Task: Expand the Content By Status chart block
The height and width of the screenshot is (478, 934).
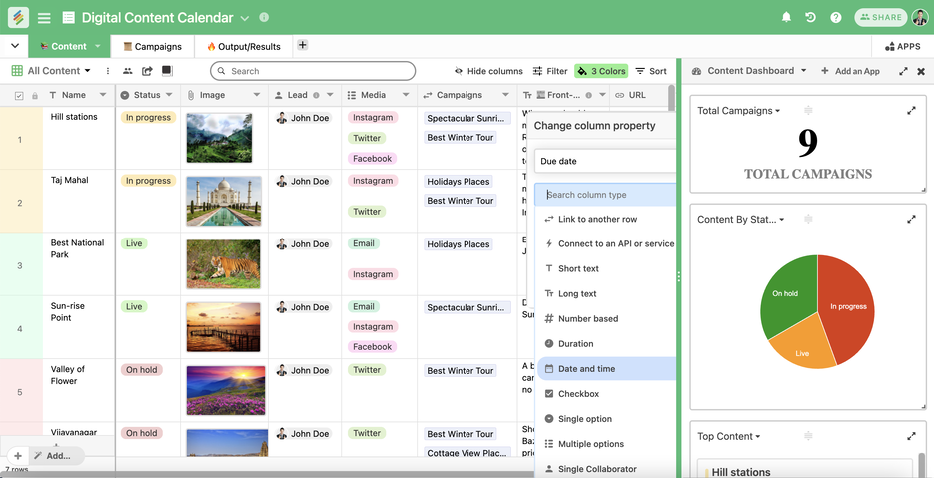Action: (911, 220)
